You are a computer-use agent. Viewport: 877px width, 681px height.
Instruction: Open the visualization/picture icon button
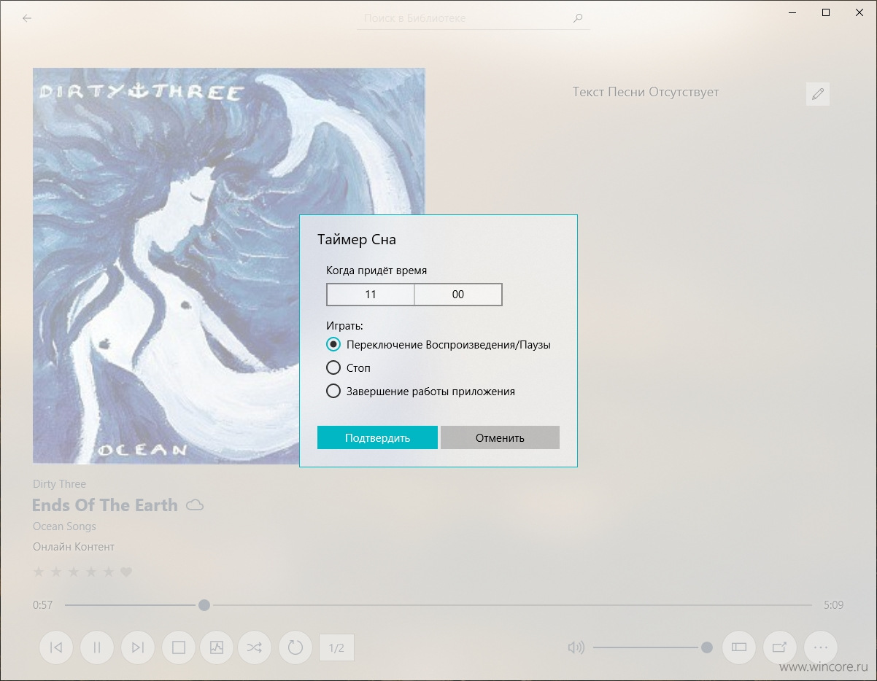[217, 647]
